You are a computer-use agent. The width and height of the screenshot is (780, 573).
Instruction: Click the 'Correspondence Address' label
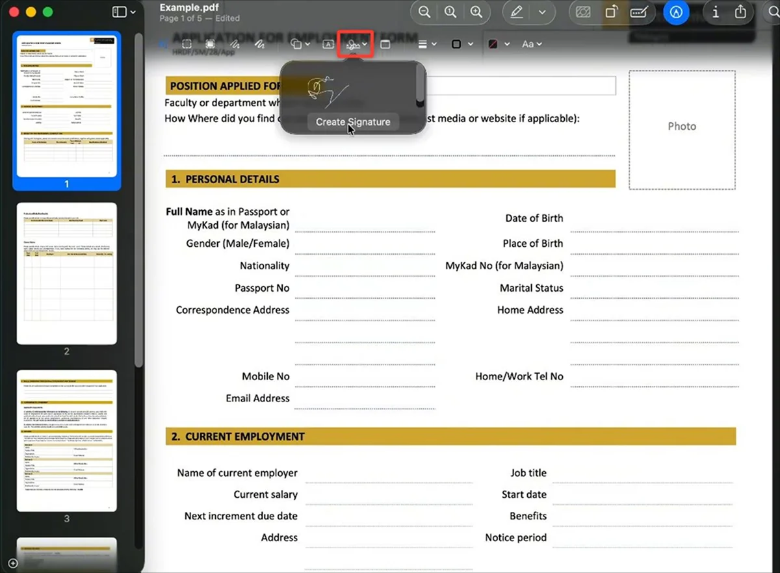(x=233, y=310)
